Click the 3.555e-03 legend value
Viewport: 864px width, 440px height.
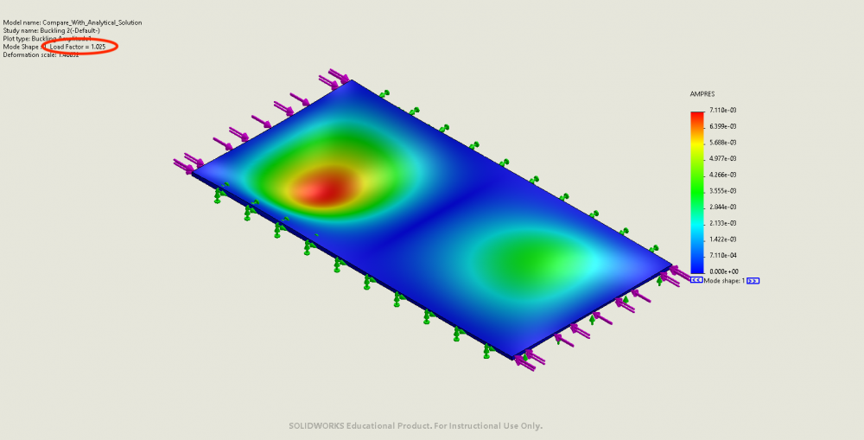722,191
